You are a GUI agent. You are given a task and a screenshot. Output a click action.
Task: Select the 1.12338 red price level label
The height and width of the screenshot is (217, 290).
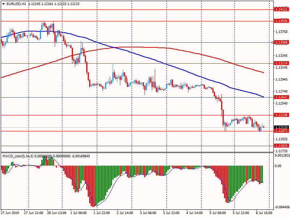click(x=282, y=115)
